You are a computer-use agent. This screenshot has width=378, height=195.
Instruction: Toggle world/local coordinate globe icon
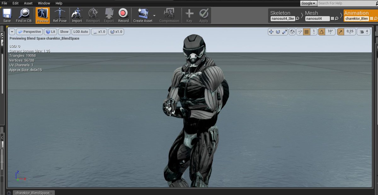(292, 32)
